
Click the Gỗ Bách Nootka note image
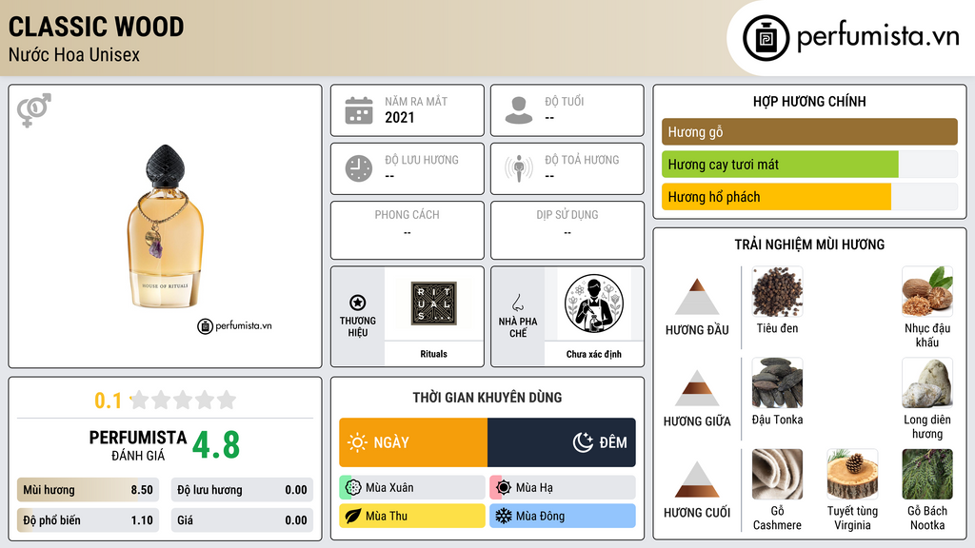point(927,475)
